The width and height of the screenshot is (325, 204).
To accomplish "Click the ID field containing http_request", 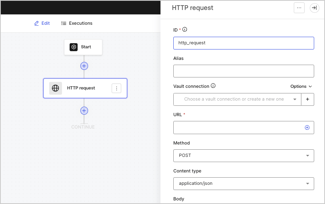I will point(243,43).
